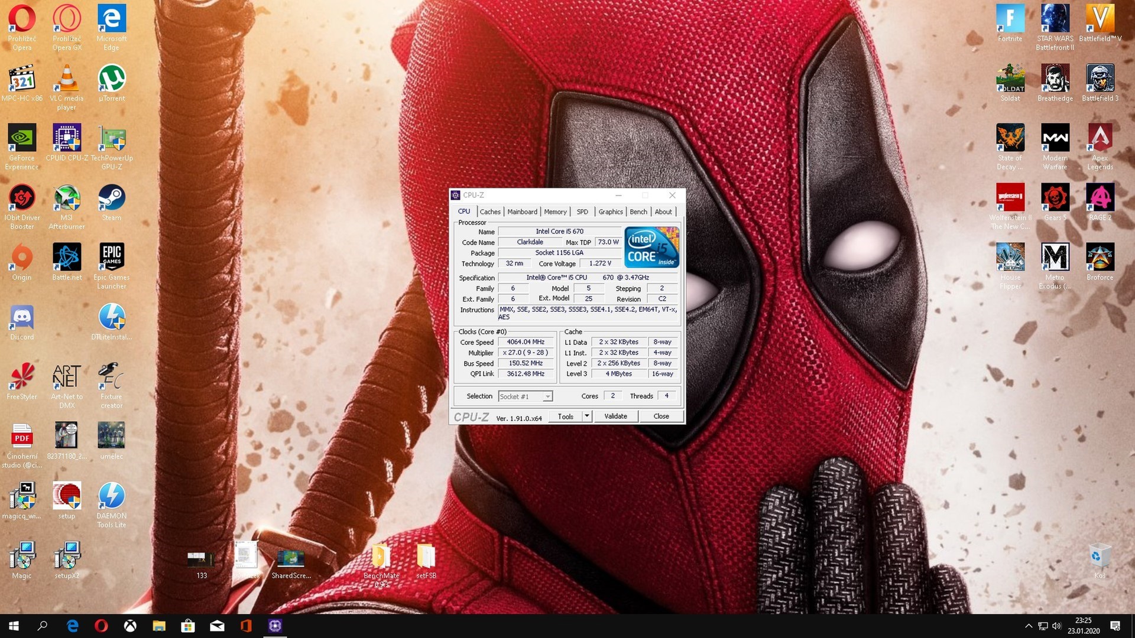Open the Windows Start menu
This screenshot has height=638, width=1135.
[14, 626]
